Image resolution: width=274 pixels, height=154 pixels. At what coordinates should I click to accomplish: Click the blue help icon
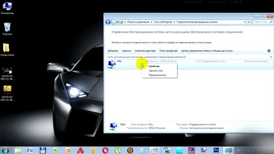pyautogui.click(x=269, y=51)
